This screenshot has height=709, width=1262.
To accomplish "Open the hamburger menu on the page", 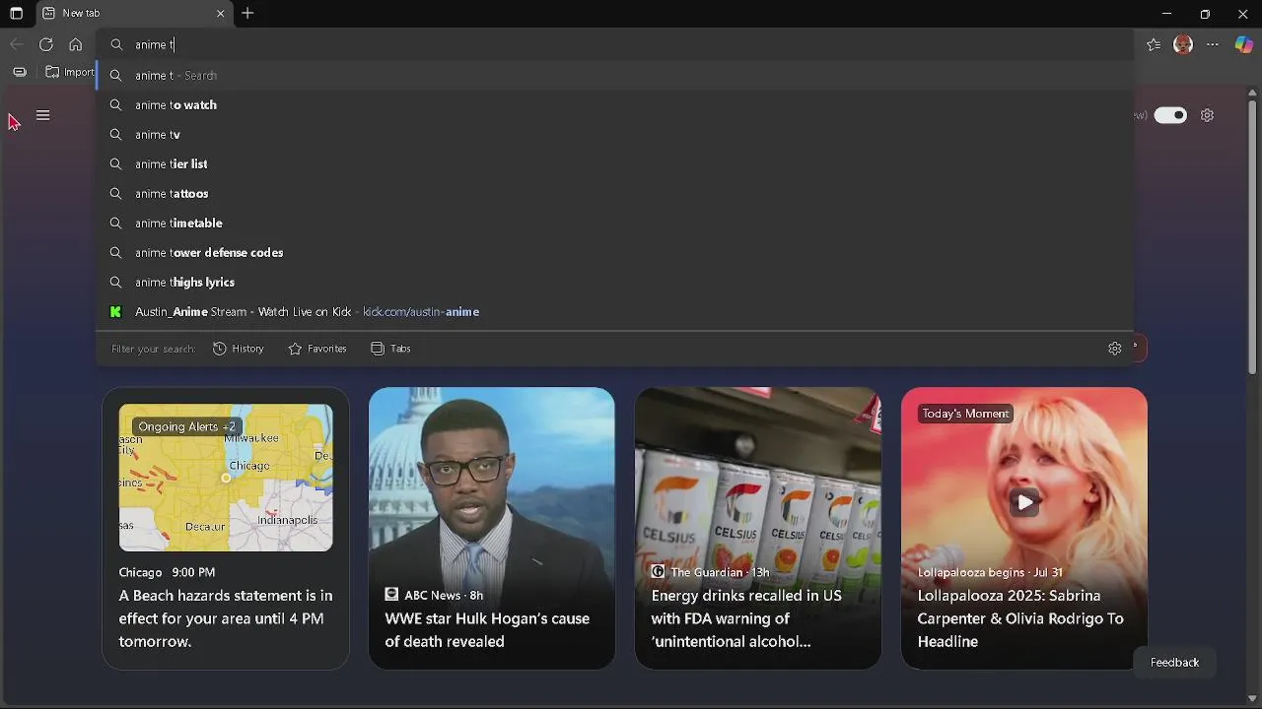I will coord(43,116).
